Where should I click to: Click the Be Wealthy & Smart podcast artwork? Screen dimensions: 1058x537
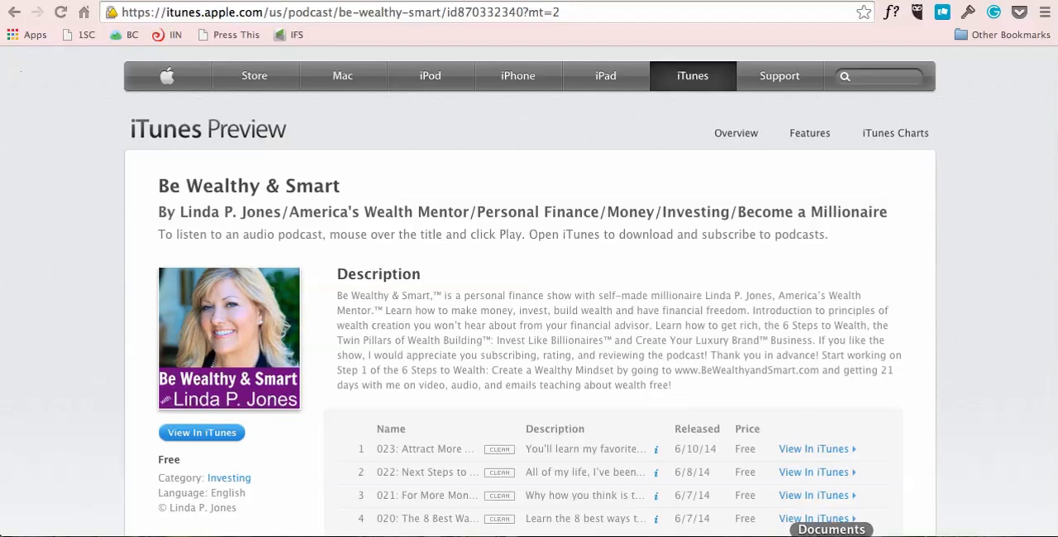pos(229,338)
